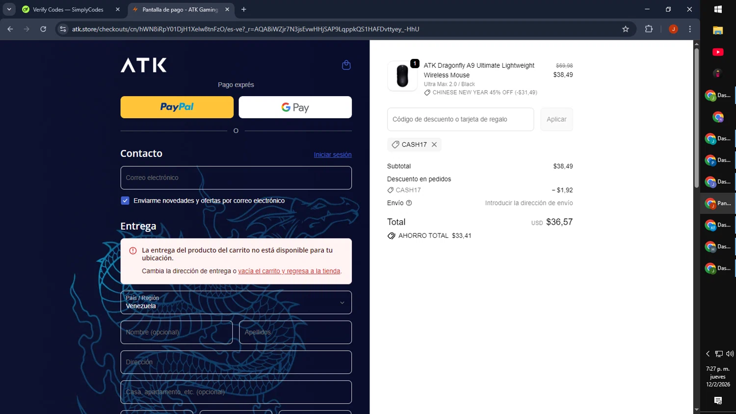The width and height of the screenshot is (736, 414).
Task: Open YouTube app from taskbar
Action: [x=718, y=52]
